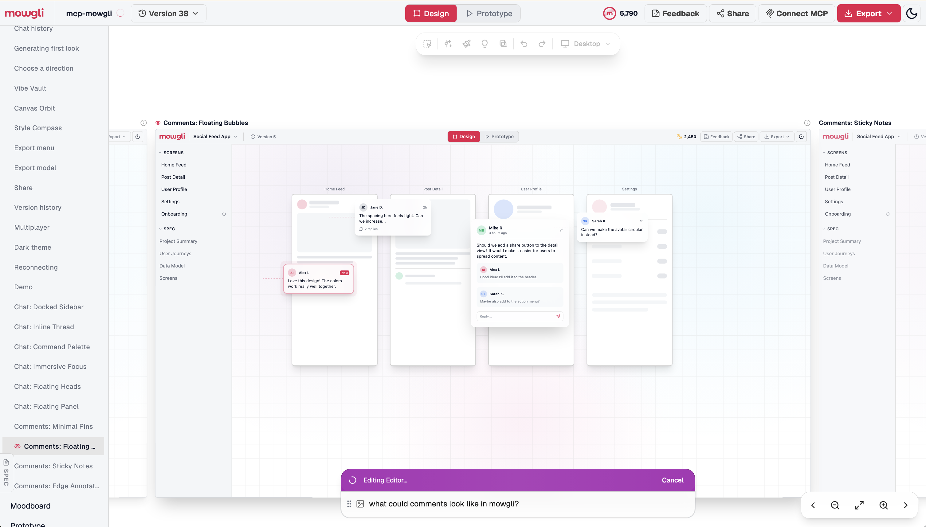This screenshot has height=527, width=926.
Task: Click the Connect MCP button
Action: click(796, 14)
